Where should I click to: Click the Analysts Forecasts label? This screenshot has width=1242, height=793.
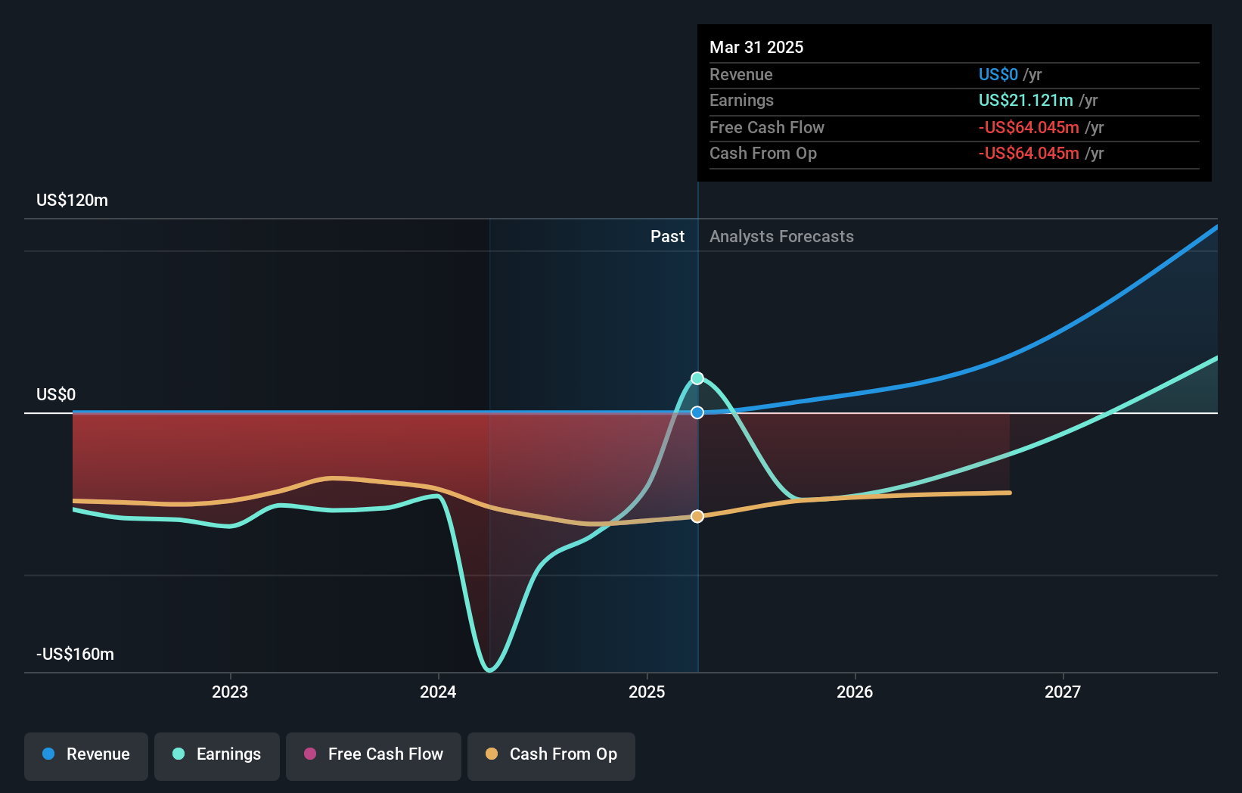click(781, 237)
